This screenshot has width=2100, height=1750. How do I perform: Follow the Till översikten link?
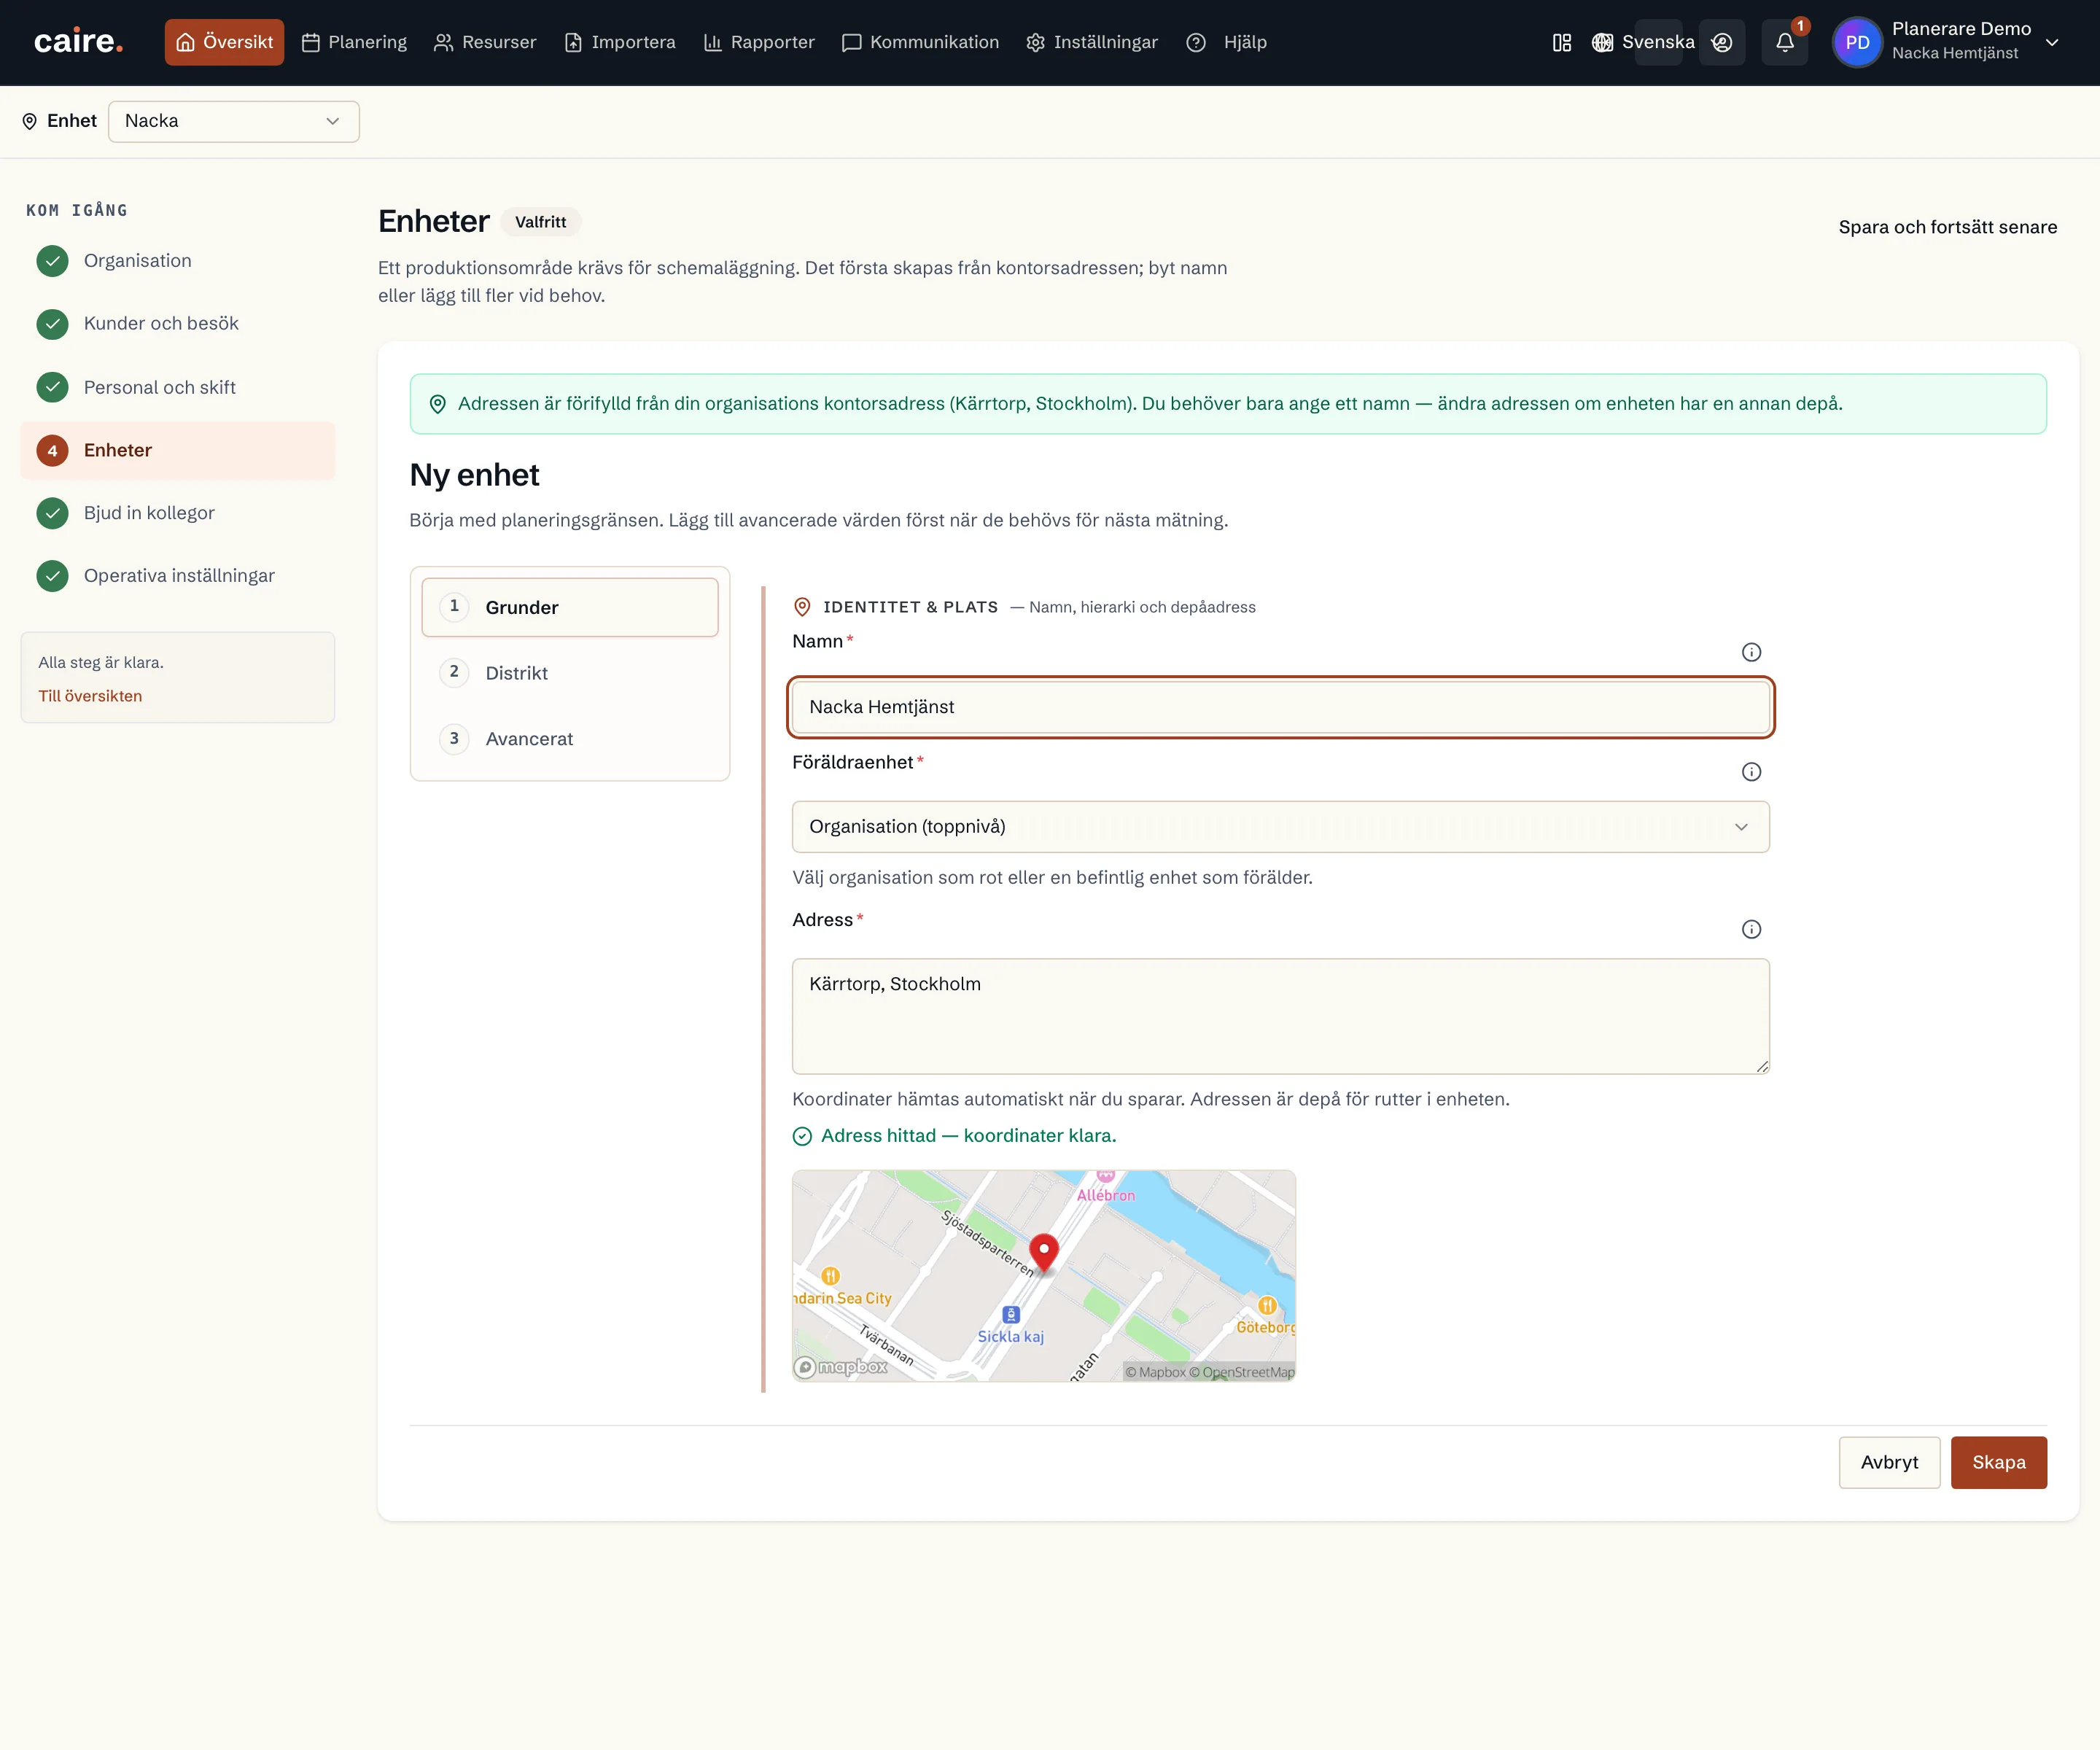coord(90,696)
